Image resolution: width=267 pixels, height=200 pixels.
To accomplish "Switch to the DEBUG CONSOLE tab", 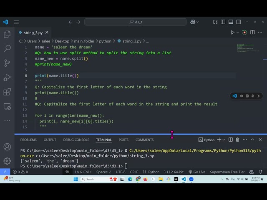I will (x=76, y=140).
